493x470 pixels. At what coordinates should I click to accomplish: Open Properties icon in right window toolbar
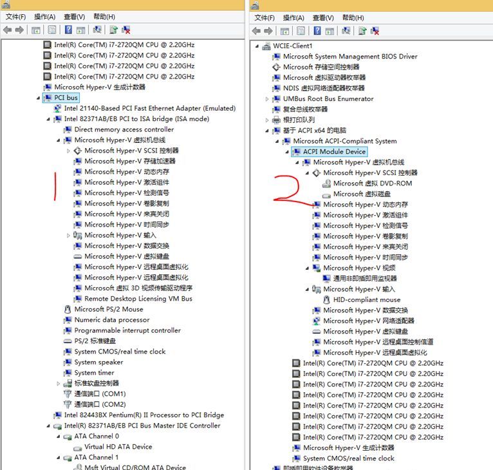[301, 31]
